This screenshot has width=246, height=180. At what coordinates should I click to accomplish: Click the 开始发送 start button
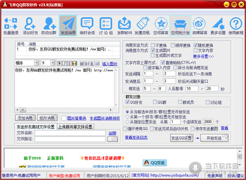pyautogui.click(x=214, y=138)
